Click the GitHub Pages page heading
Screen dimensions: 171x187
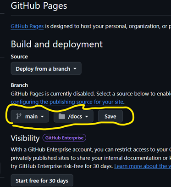[x=39, y=6]
